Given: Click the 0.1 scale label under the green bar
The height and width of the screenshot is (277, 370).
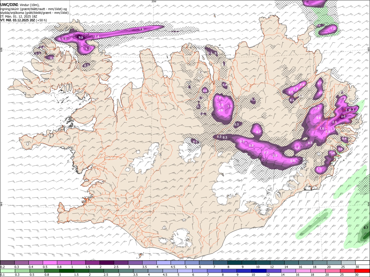Looking at the screenshot, I should pos(2,275).
